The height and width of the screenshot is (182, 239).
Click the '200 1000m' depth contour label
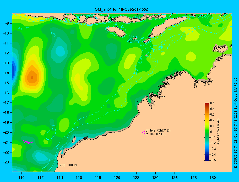(x=68, y=165)
